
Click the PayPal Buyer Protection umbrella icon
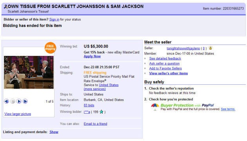[x=155, y=107]
